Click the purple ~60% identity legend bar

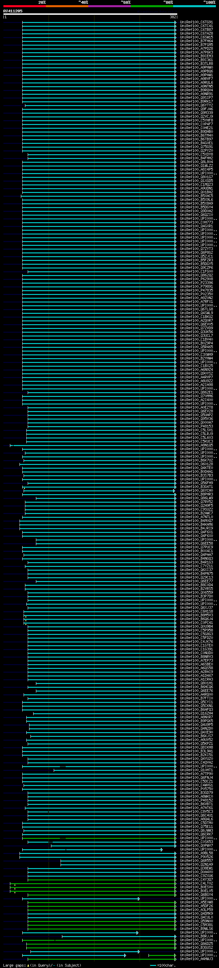pyautogui.click(x=110, y=6)
